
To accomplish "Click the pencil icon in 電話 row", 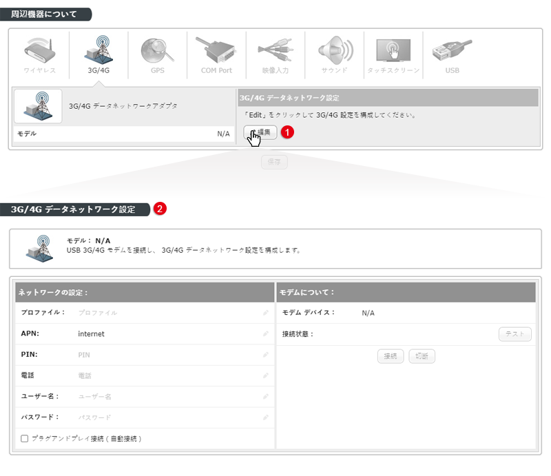I will [266, 375].
